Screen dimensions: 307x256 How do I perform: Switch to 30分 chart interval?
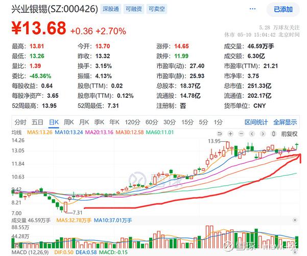170,122
